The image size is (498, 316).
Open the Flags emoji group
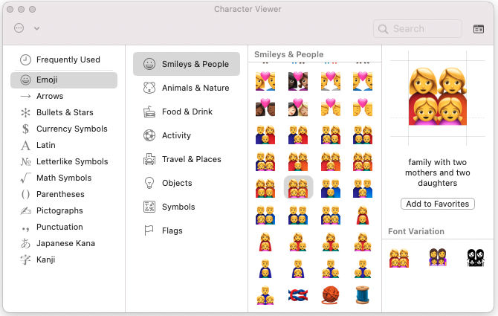click(172, 230)
